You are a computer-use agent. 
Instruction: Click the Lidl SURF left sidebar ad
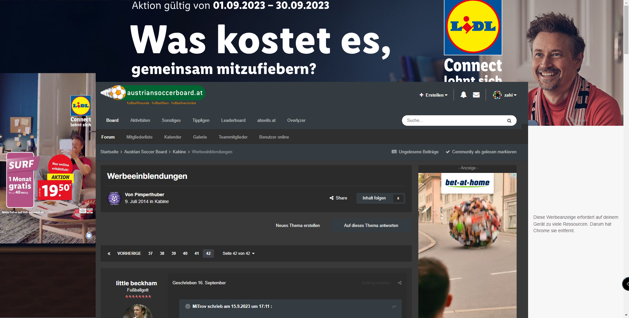pos(48,158)
